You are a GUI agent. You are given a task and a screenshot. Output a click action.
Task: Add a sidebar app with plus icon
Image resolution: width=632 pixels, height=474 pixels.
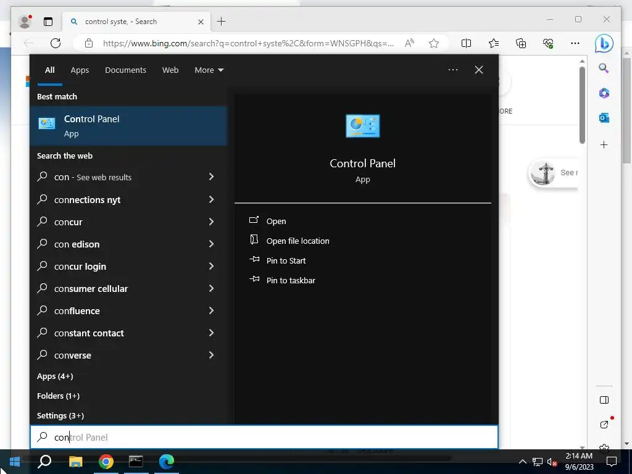604,144
